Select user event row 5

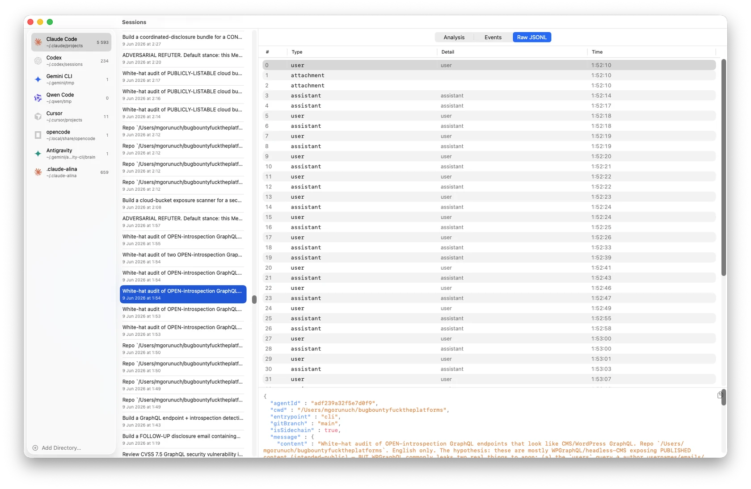(489, 116)
